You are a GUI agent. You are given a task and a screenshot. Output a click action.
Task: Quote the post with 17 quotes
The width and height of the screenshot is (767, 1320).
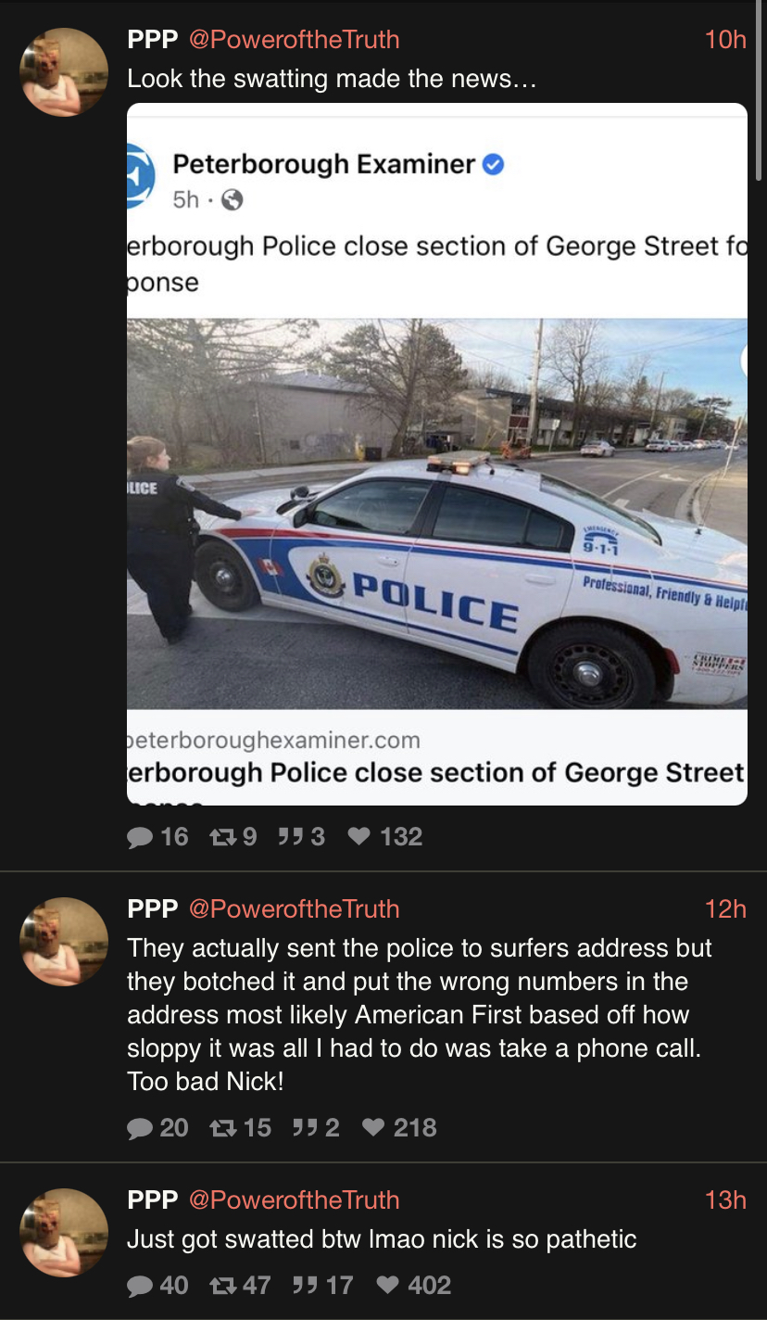[303, 1286]
